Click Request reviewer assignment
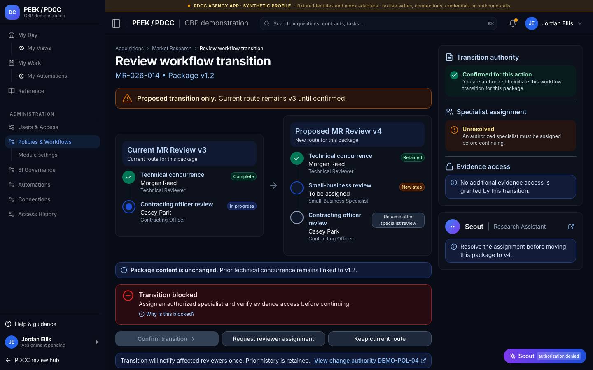The image size is (593, 370). point(273,339)
